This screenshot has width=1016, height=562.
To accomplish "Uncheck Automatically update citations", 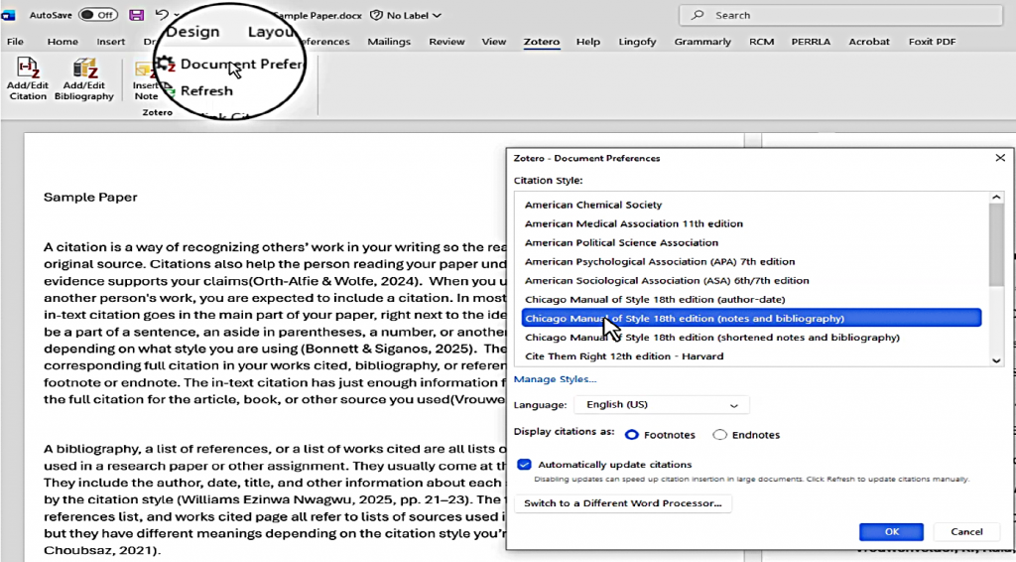I will [x=524, y=465].
